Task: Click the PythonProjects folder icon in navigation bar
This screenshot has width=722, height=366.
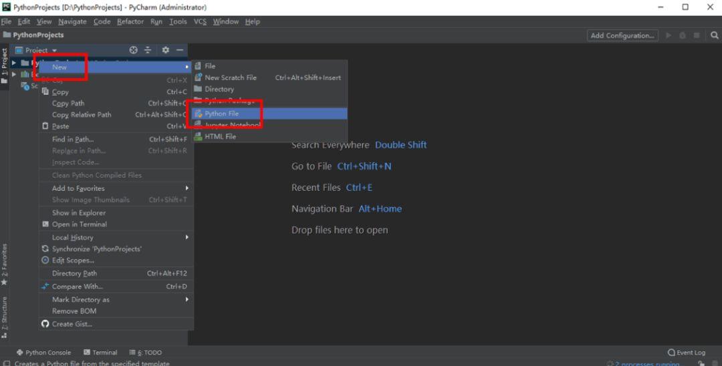Action: tap(7, 35)
